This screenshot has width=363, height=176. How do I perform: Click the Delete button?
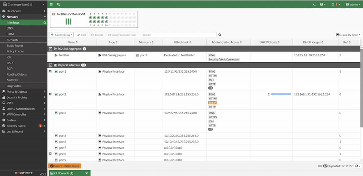pyautogui.click(x=97, y=35)
